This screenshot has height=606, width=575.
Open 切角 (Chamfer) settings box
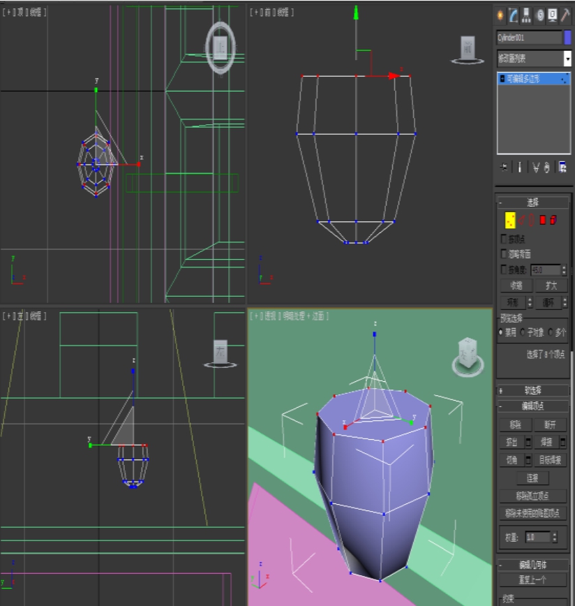click(528, 460)
